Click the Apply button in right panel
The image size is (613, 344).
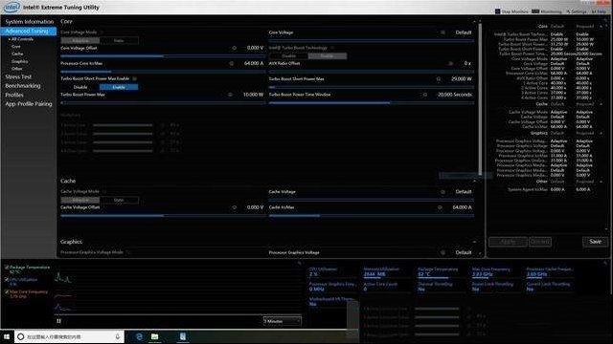[508, 242]
